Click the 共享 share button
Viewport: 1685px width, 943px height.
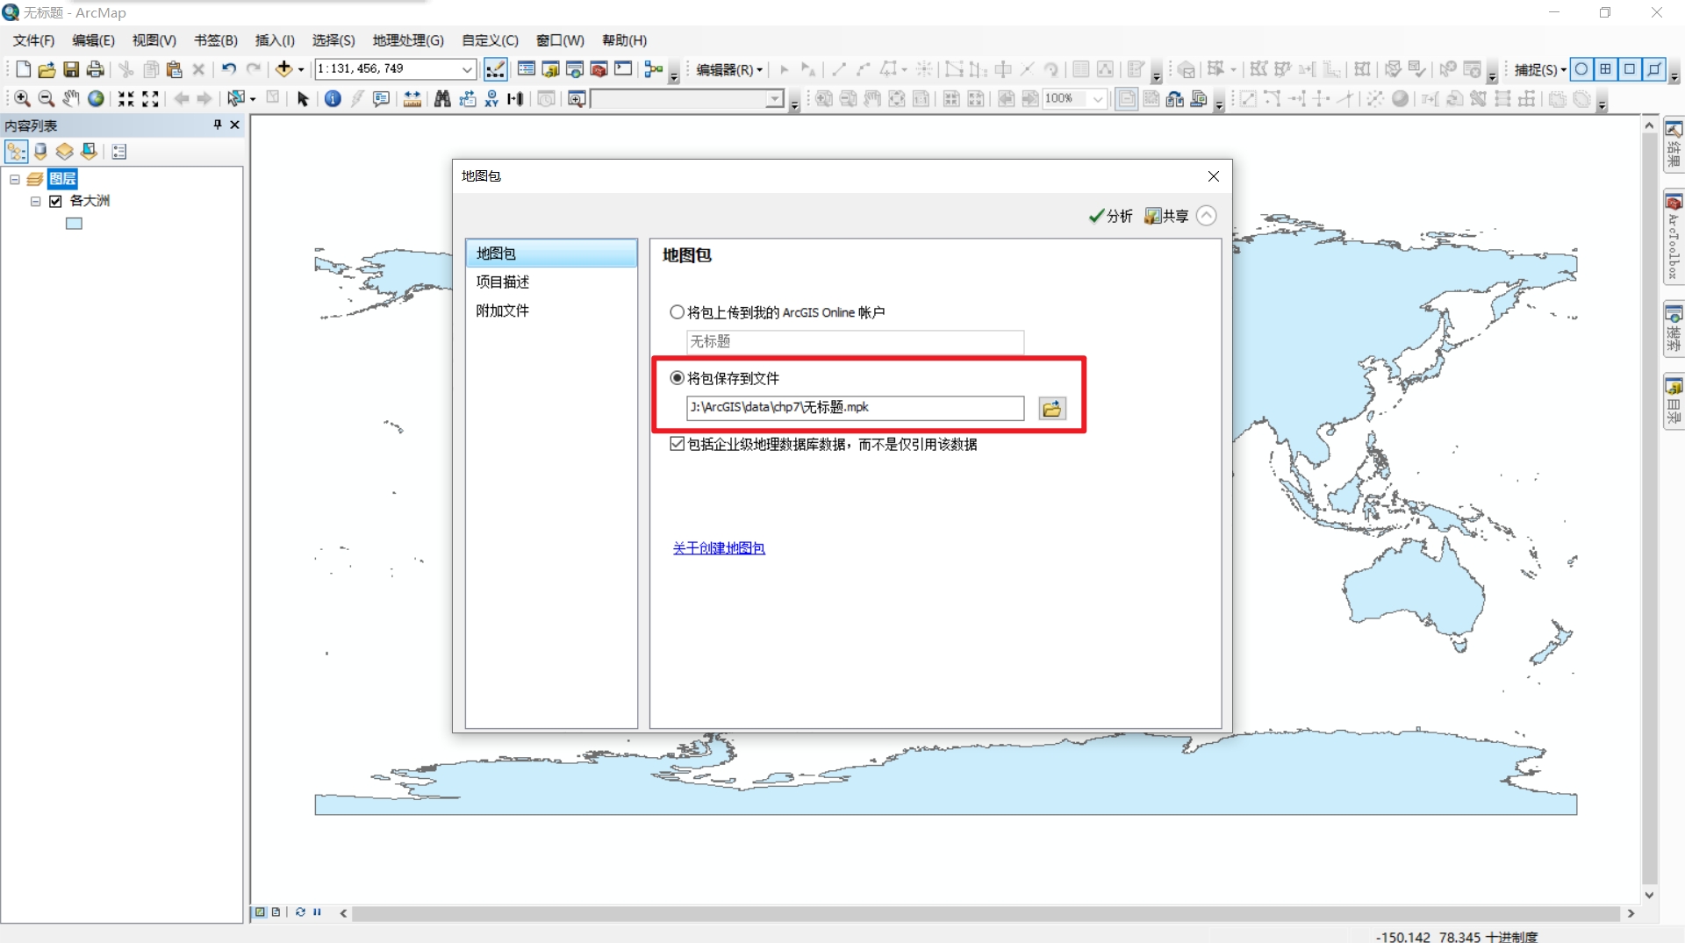1166,216
